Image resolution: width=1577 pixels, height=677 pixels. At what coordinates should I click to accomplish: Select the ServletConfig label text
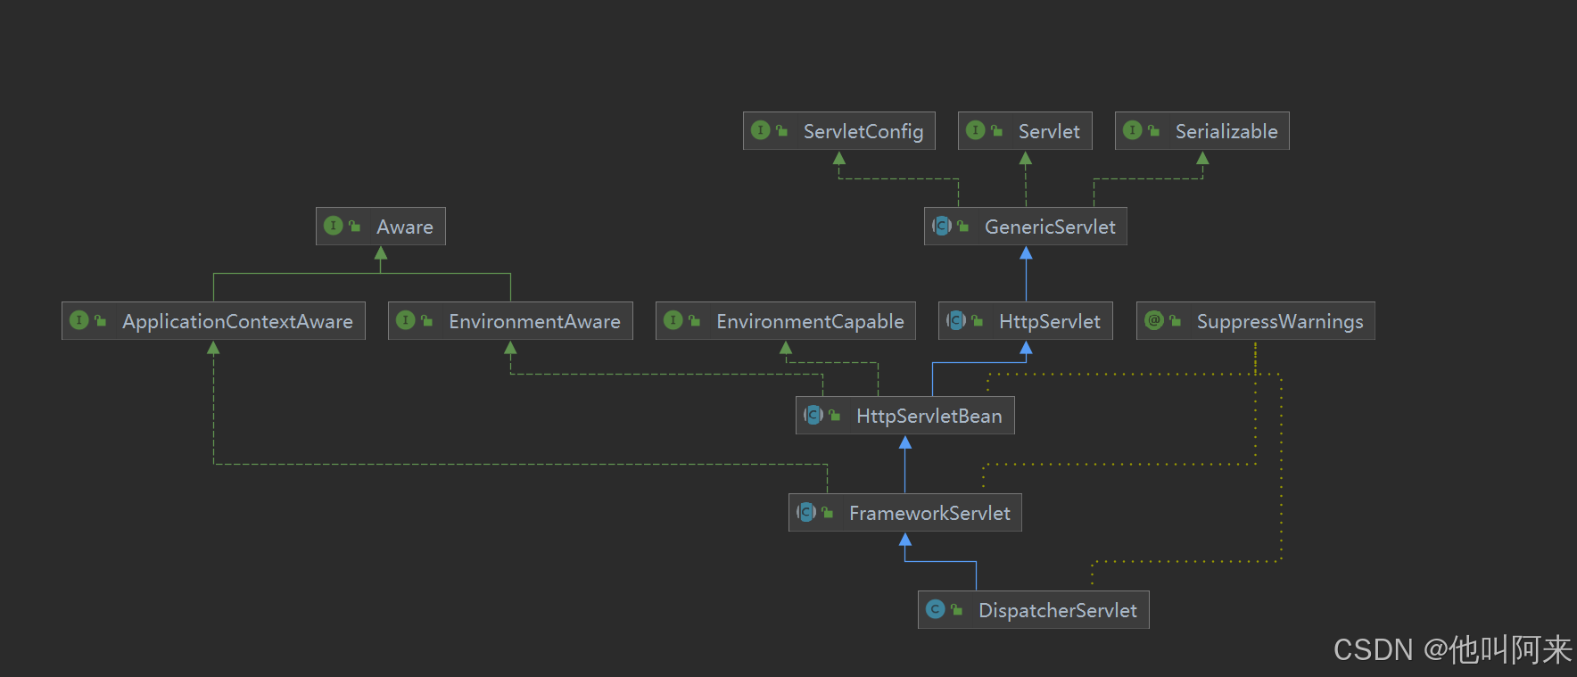coord(863,131)
